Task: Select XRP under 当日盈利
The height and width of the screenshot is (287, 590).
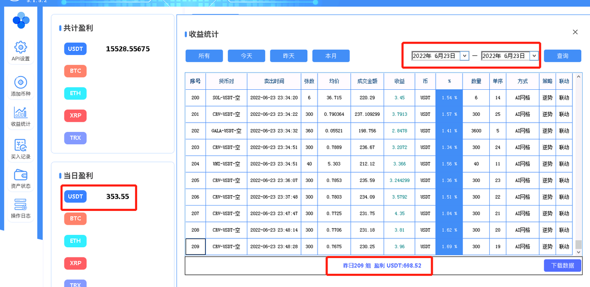Action: pyautogui.click(x=75, y=263)
